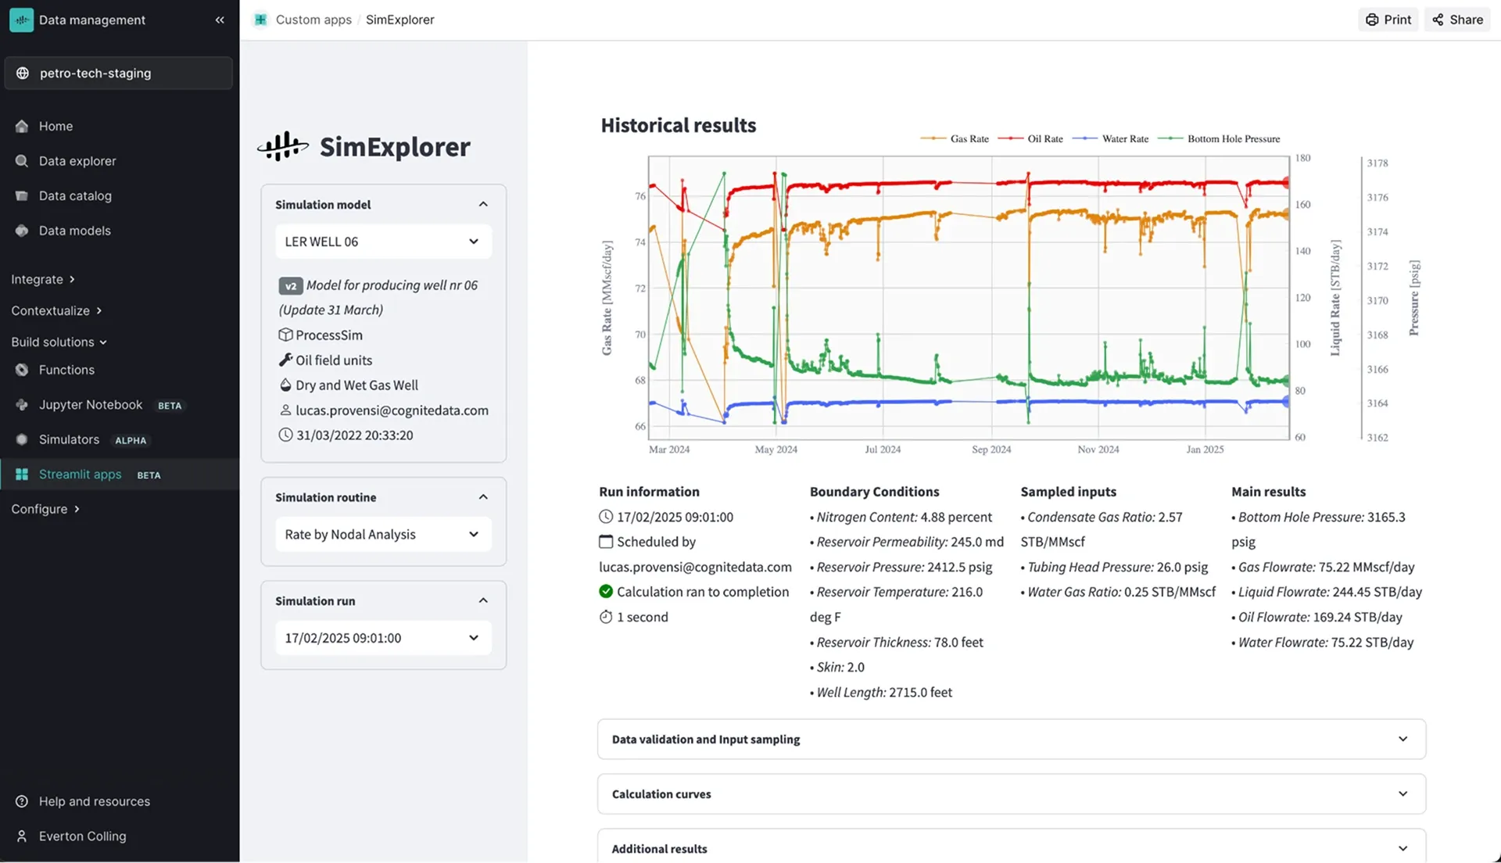Expand Data validation and Input sampling
1501x863 pixels.
1011,739
